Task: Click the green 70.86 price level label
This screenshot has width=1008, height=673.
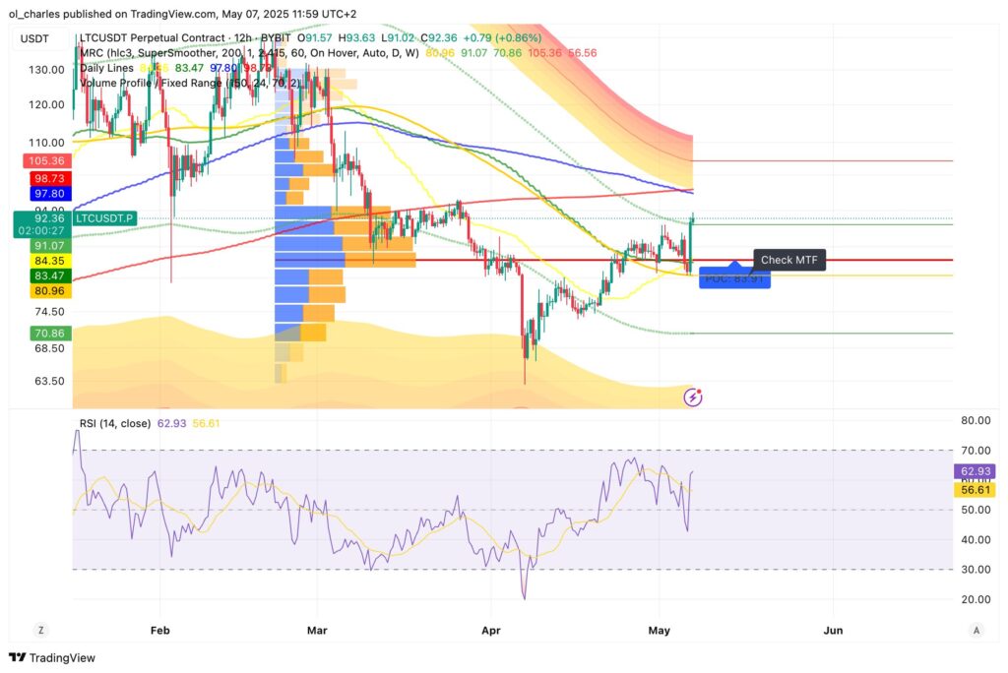Action: click(x=48, y=333)
